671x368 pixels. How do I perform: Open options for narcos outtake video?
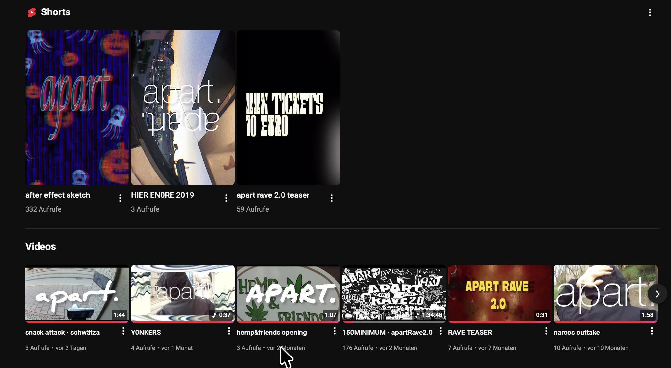(652, 331)
